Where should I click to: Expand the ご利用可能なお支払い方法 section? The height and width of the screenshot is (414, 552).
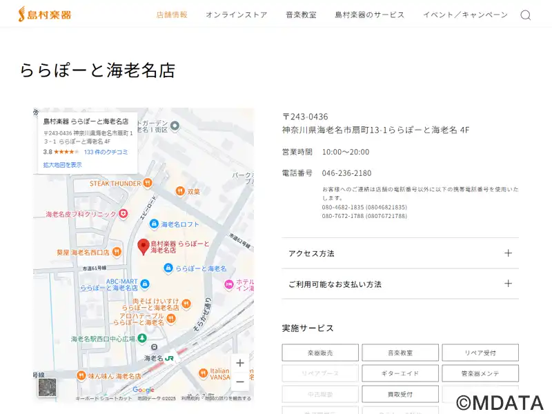(x=400, y=284)
